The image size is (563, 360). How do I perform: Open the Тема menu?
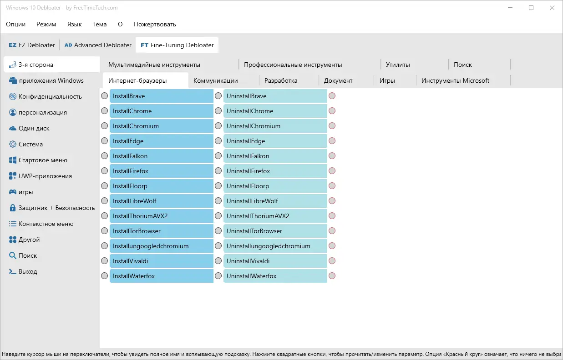[x=99, y=24]
